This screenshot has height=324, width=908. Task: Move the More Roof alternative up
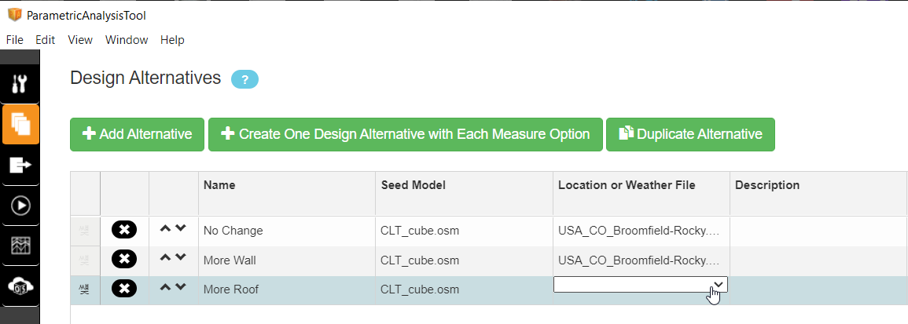[165, 287]
